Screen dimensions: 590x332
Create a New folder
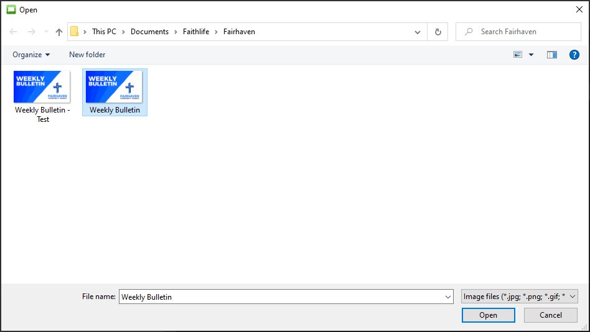(87, 55)
